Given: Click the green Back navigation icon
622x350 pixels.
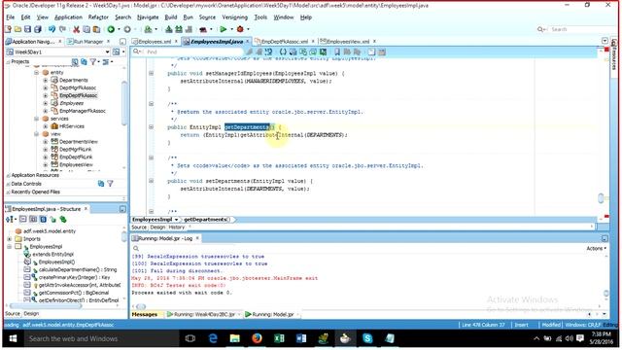Looking at the screenshot, I should click(x=111, y=29).
